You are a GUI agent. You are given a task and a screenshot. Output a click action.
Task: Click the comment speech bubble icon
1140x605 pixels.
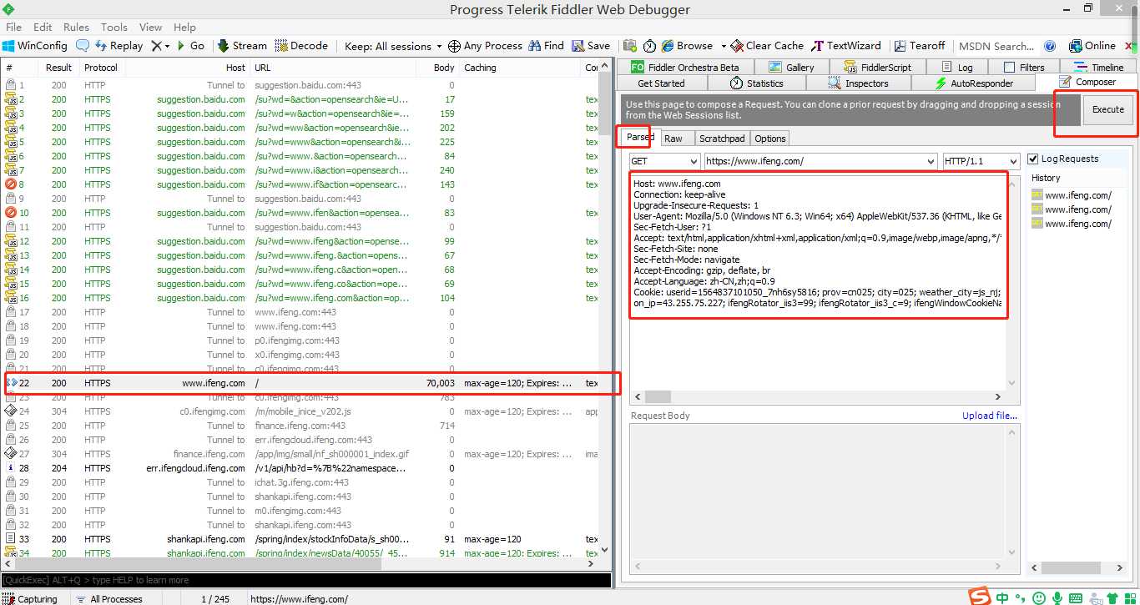83,46
